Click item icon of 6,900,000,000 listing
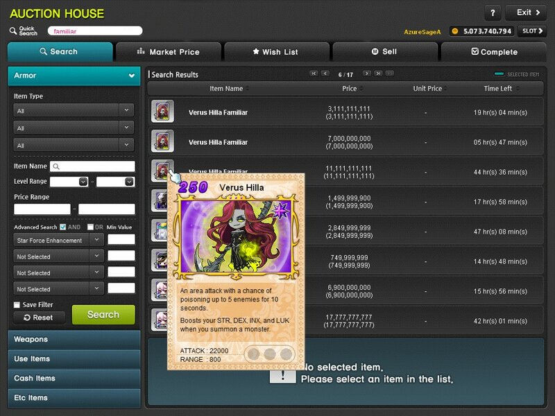 [x=160, y=290]
